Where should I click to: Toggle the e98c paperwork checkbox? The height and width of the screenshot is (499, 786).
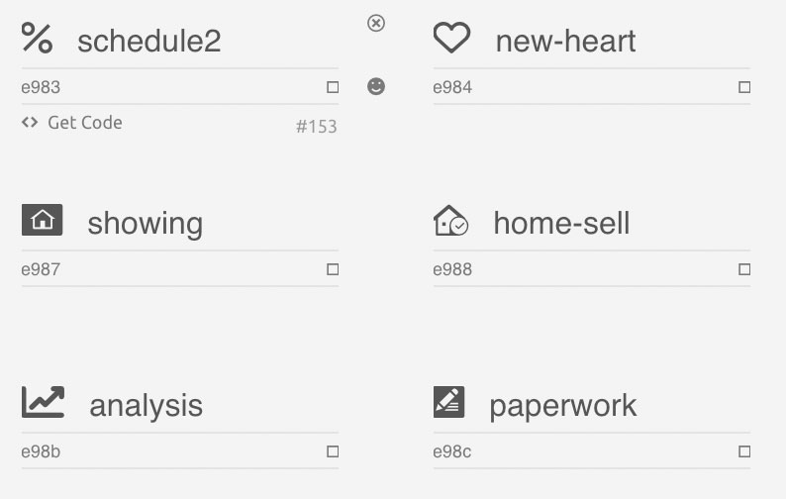coord(744,451)
